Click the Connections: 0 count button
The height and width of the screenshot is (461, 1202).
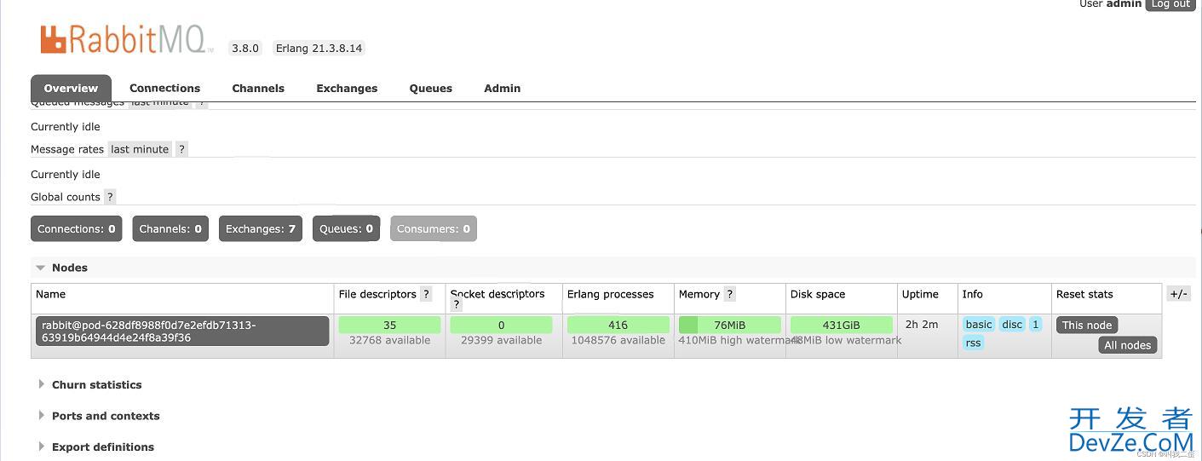click(77, 228)
